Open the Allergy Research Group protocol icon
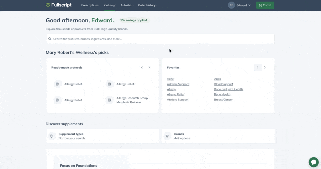This screenshot has width=321, height=169. (x=109, y=100)
